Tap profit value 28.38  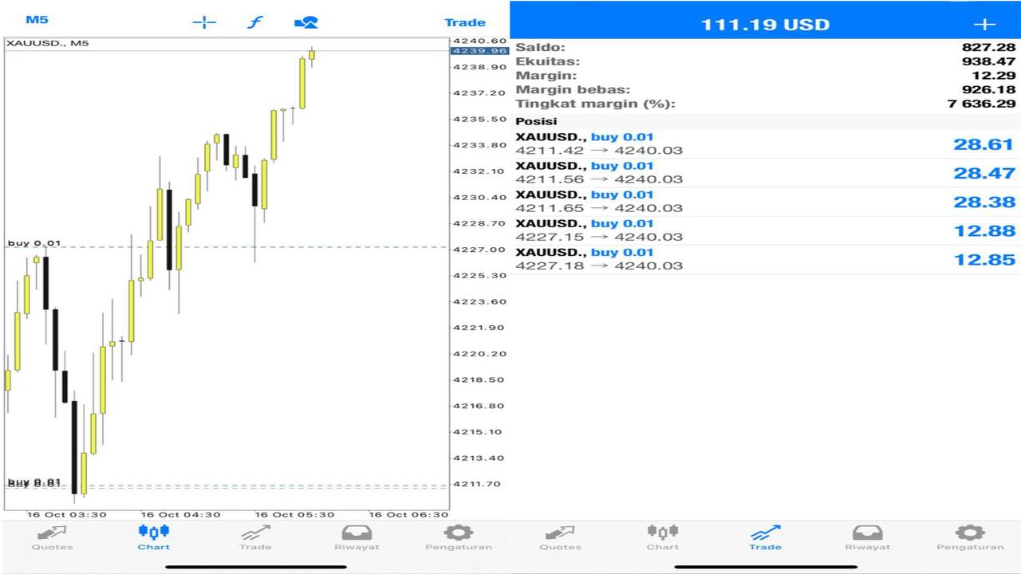coord(984,202)
